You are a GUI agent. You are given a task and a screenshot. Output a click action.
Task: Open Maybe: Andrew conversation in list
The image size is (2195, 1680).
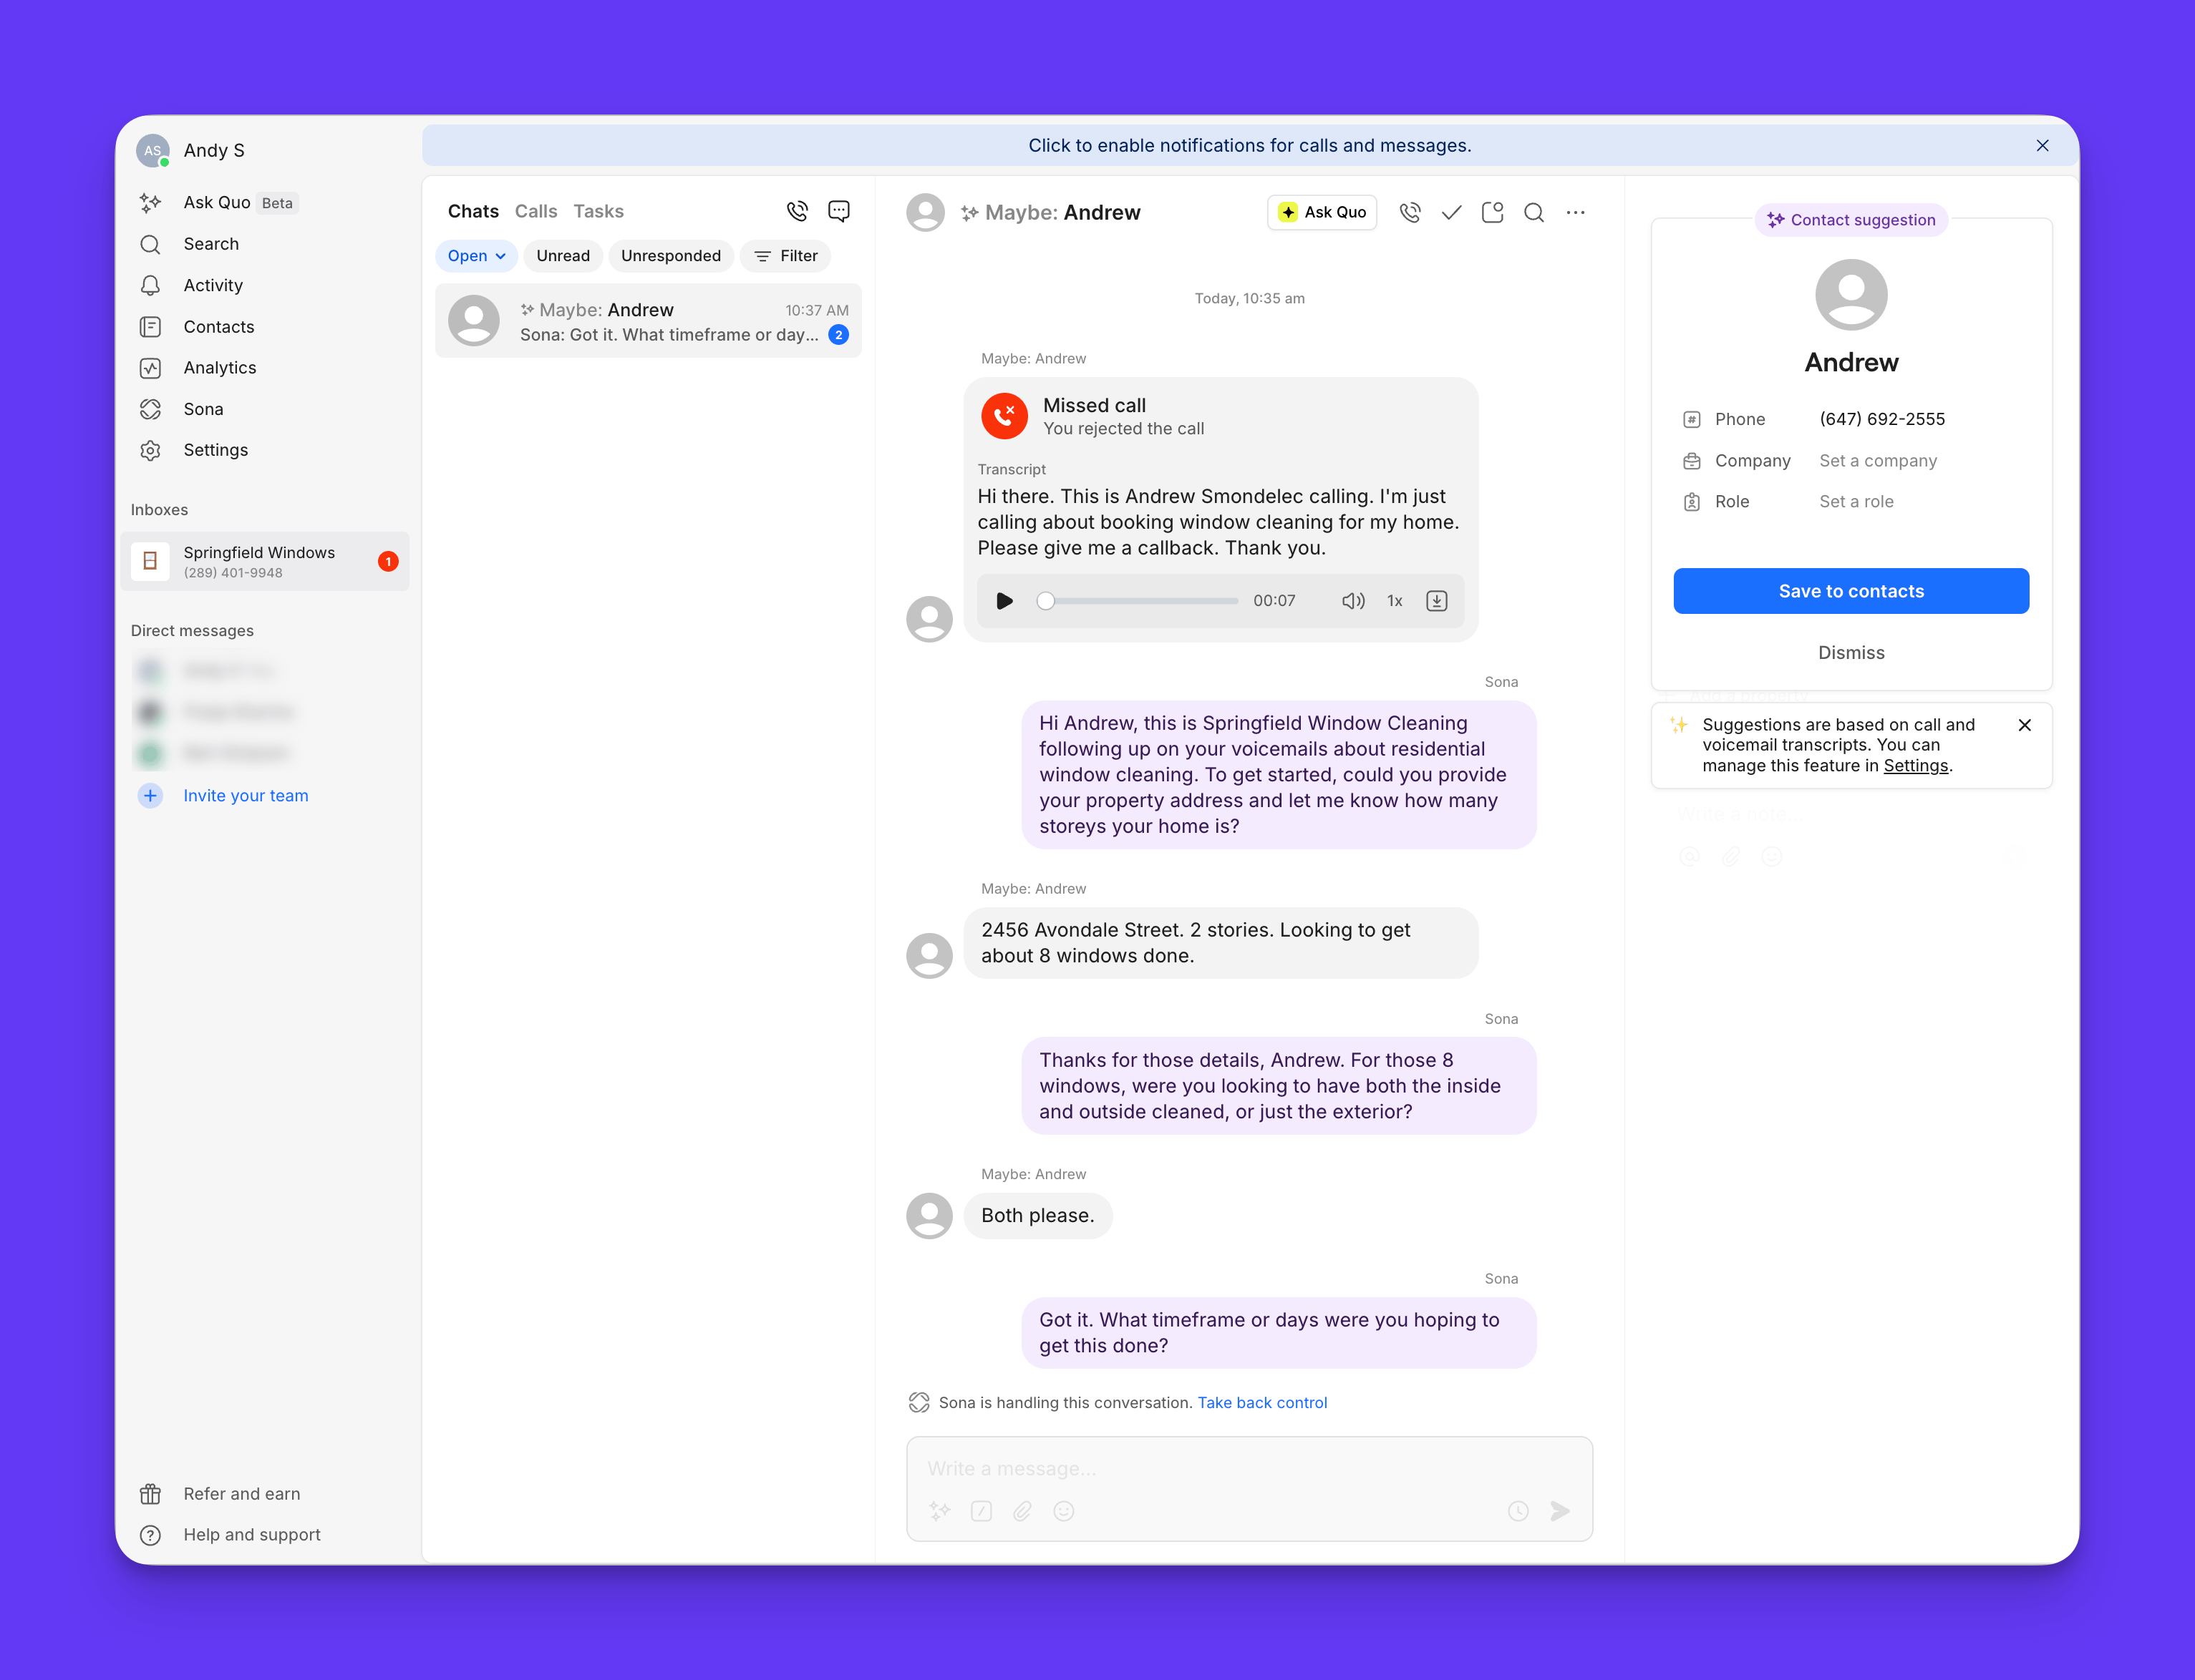coord(649,321)
